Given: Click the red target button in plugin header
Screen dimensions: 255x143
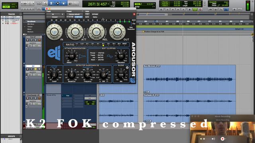Looking at the screenshot, I should click(134, 14).
